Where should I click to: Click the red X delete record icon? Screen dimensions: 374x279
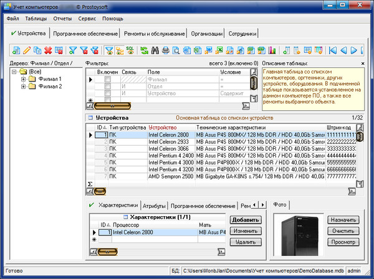tap(47, 50)
